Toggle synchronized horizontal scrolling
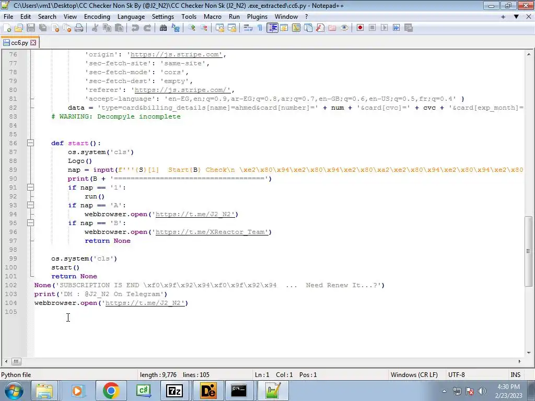 (x=232, y=28)
